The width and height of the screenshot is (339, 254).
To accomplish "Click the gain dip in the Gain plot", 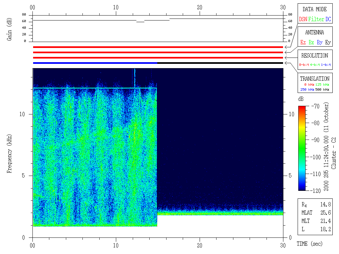I will tap(140, 22).
